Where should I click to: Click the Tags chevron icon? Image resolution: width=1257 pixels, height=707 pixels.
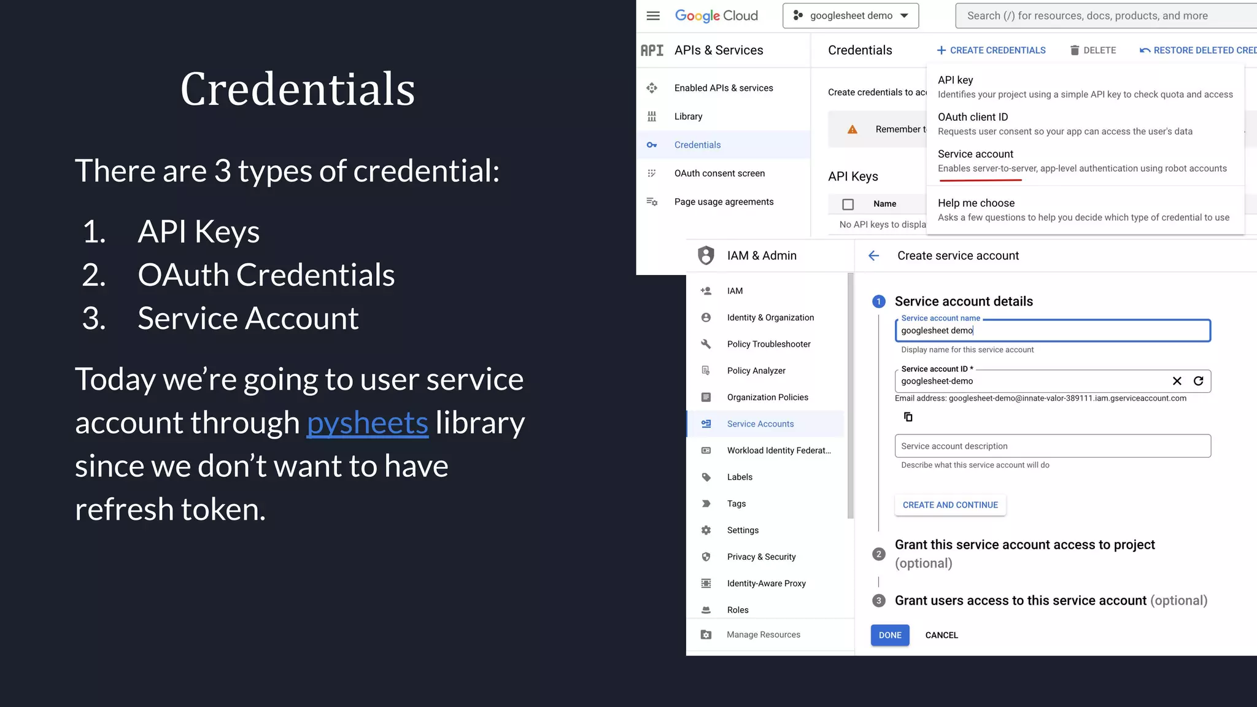(706, 504)
